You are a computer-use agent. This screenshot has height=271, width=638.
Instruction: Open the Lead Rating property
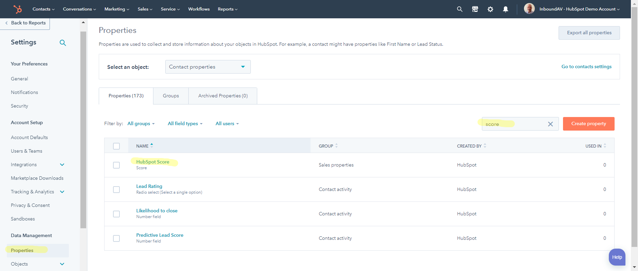[149, 187]
